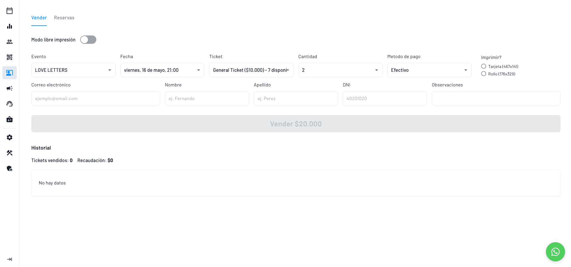Click the Historial heading

(41, 148)
